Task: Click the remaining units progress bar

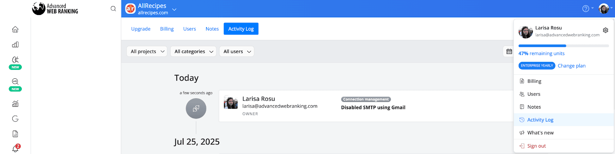Action: point(563,46)
